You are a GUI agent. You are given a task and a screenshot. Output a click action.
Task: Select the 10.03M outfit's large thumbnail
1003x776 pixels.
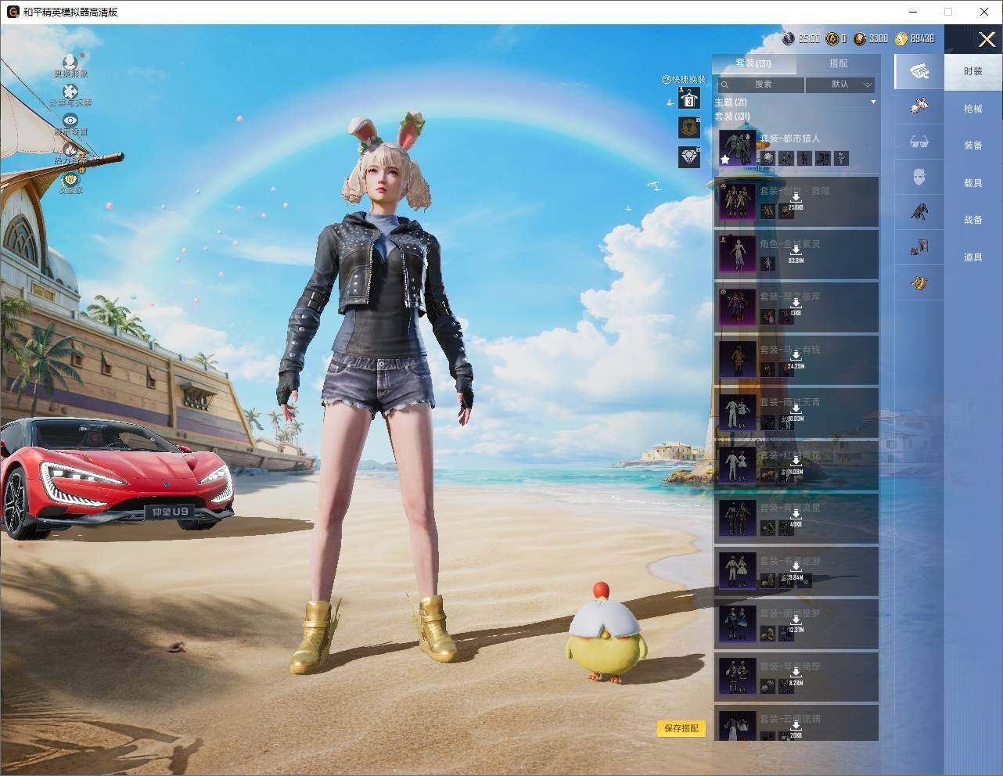coord(737,412)
